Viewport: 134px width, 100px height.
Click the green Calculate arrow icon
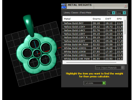click(x=104, y=83)
